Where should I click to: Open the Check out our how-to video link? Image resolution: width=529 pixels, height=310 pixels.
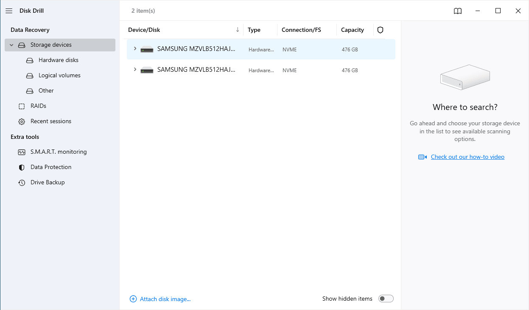click(467, 157)
